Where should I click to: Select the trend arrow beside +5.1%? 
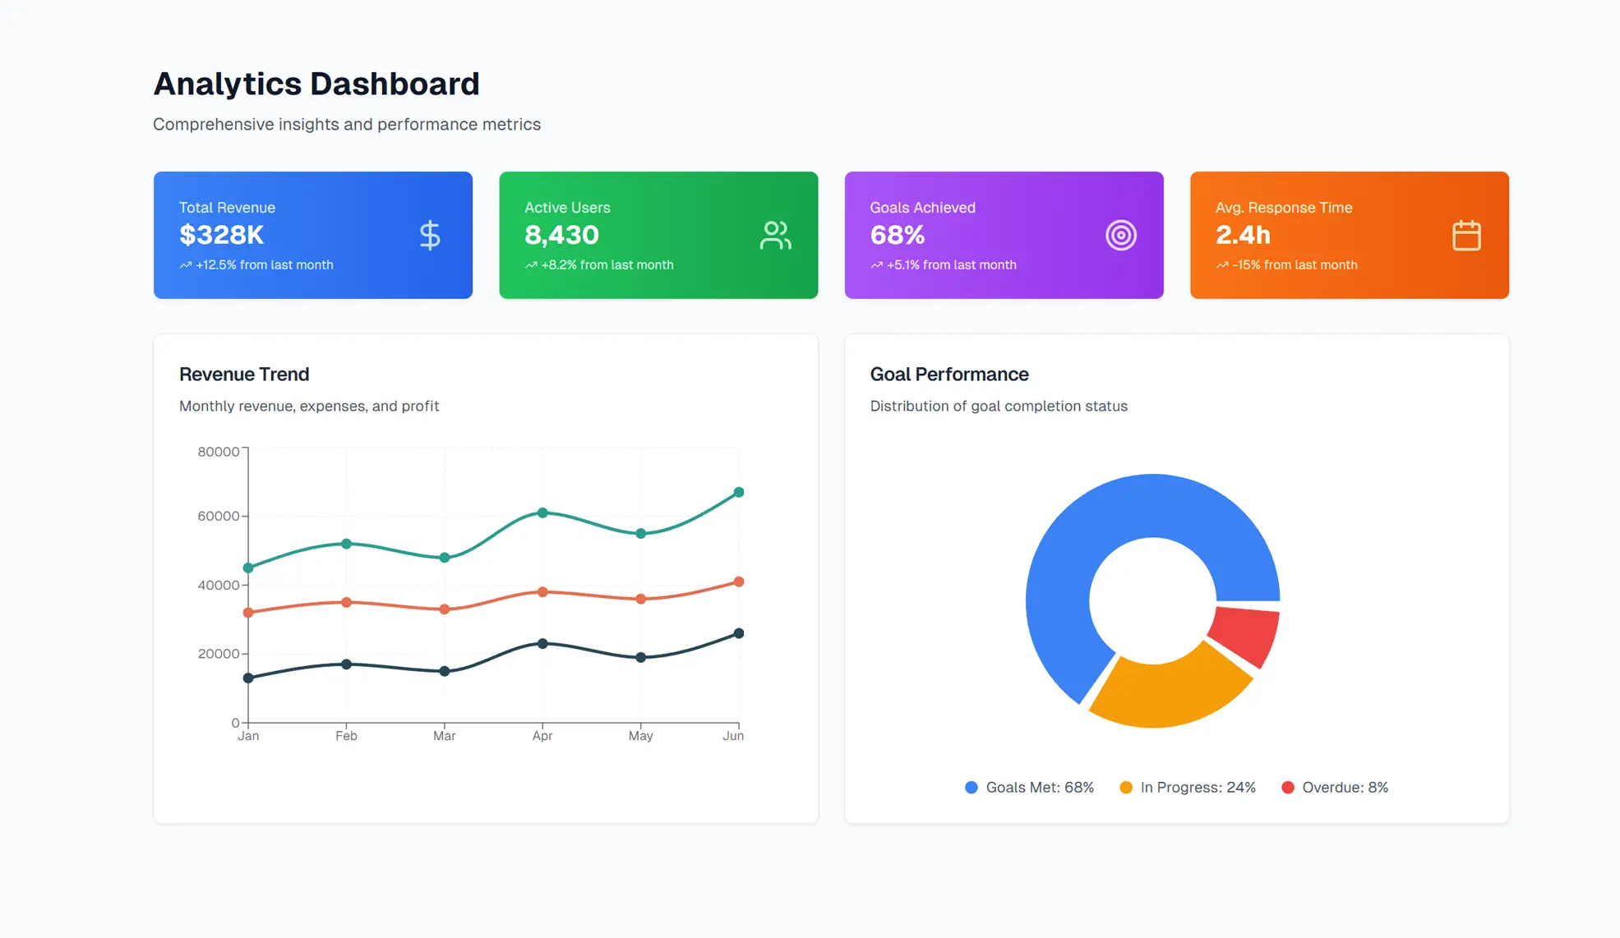pos(876,264)
